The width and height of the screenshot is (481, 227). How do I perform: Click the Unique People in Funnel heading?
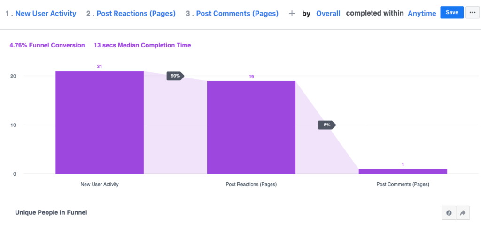(51, 212)
